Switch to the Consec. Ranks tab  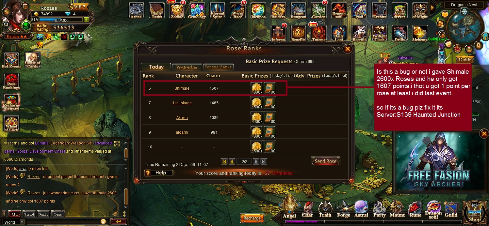tap(218, 67)
